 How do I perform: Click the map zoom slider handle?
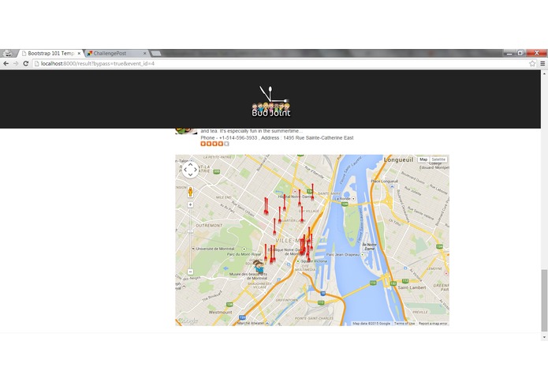pyautogui.click(x=191, y=231)
